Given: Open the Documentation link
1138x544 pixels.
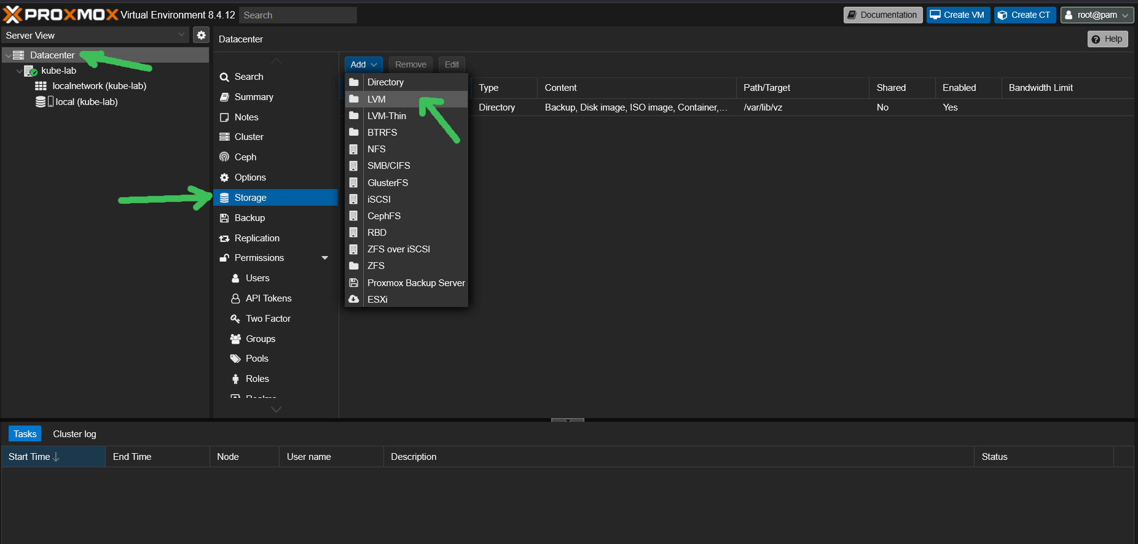Looking at the screenshot, I should tap(882, 15).
